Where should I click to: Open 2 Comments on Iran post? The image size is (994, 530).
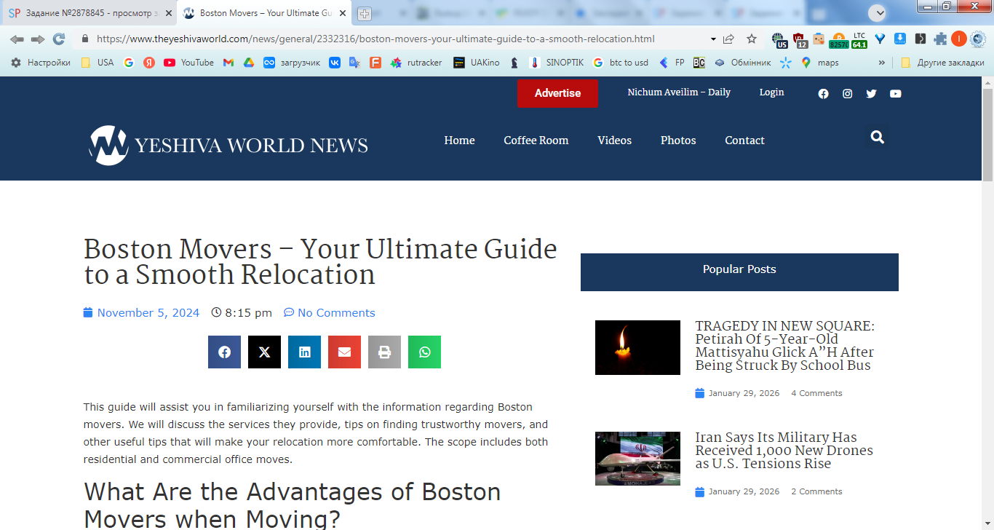[x=816, y=491]
